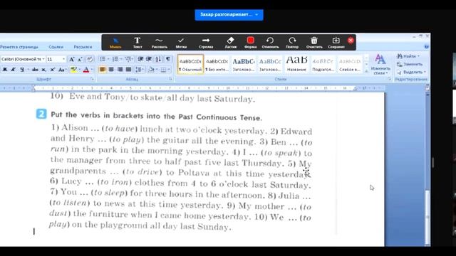Increase font size with grow font icon

[71, 59]
